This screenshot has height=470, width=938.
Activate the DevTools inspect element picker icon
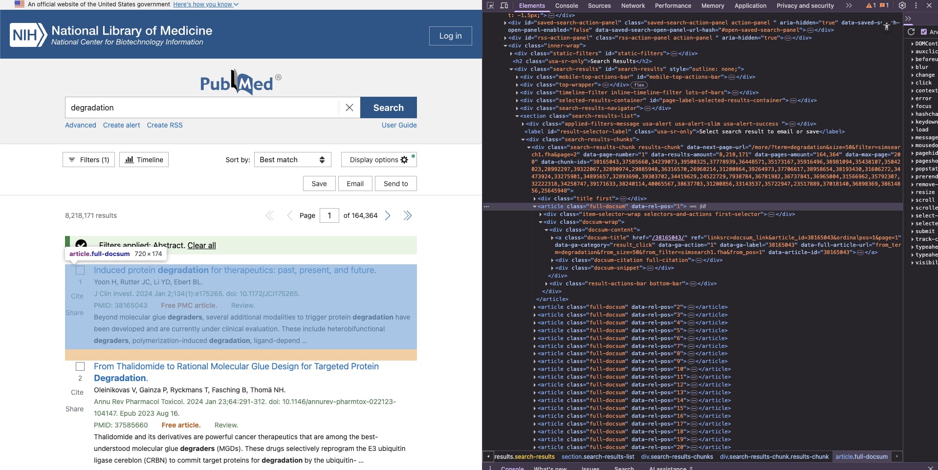tap(490, 6)
